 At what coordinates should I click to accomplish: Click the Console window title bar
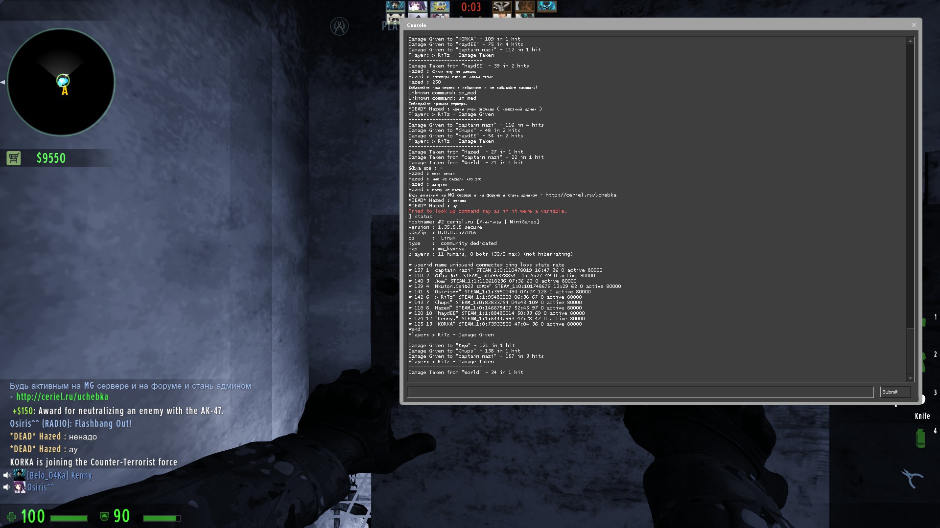point(636,25)
